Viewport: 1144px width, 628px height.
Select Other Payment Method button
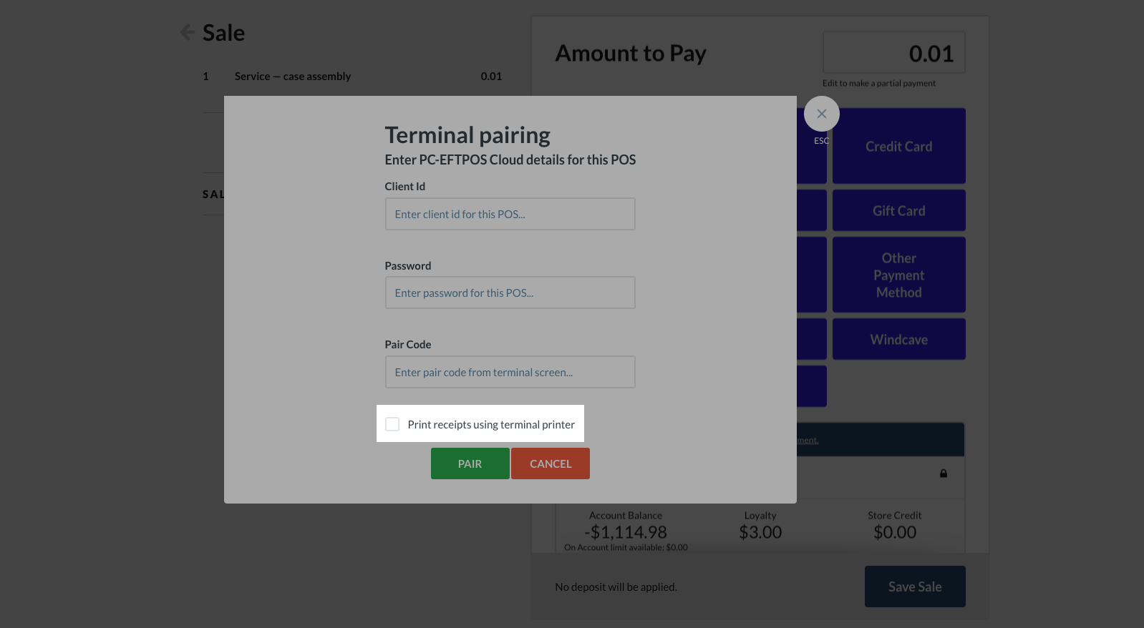point(899,275)
